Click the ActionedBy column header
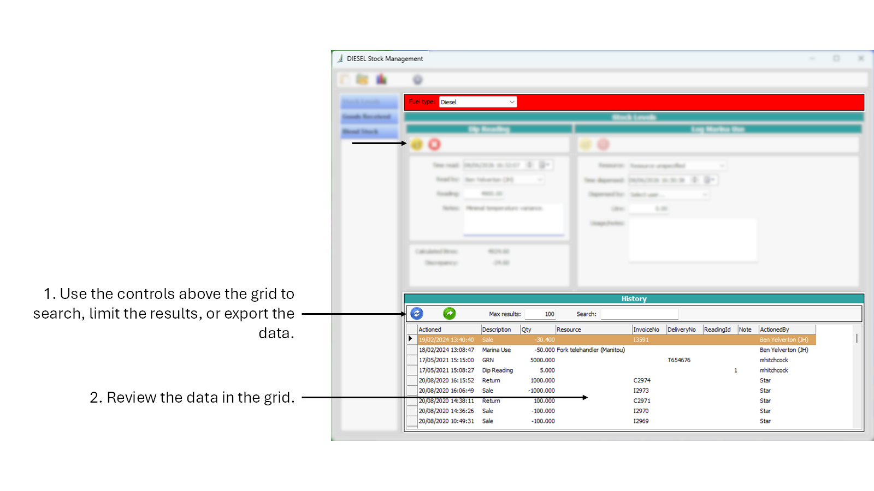Image resolution: width=874 pixels, height=491 pixels. 787,330
